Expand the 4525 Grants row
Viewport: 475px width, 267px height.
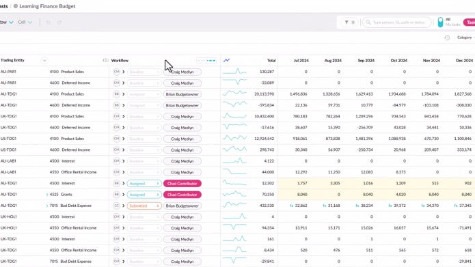(x=47, y=195)
